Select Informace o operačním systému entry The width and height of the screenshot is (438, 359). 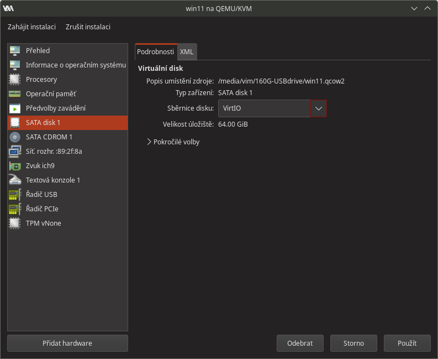click(x=67, y=65)
